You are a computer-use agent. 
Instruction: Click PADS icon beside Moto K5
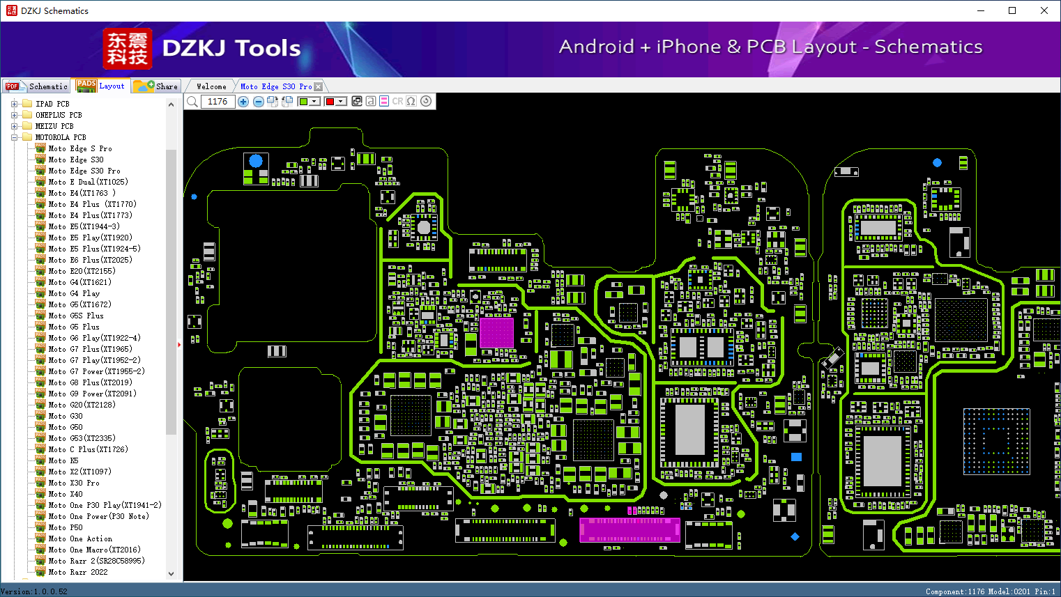pos(40,460)
